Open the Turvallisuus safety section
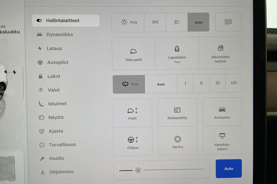Screen dimensions: 277x184 [x=62, y=144]
